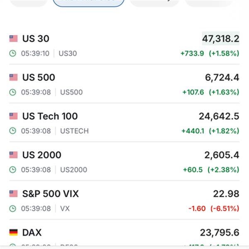The image size is (249, 249).
Task: Click the US 30 price 47,318.2
Action: [220, 39]
